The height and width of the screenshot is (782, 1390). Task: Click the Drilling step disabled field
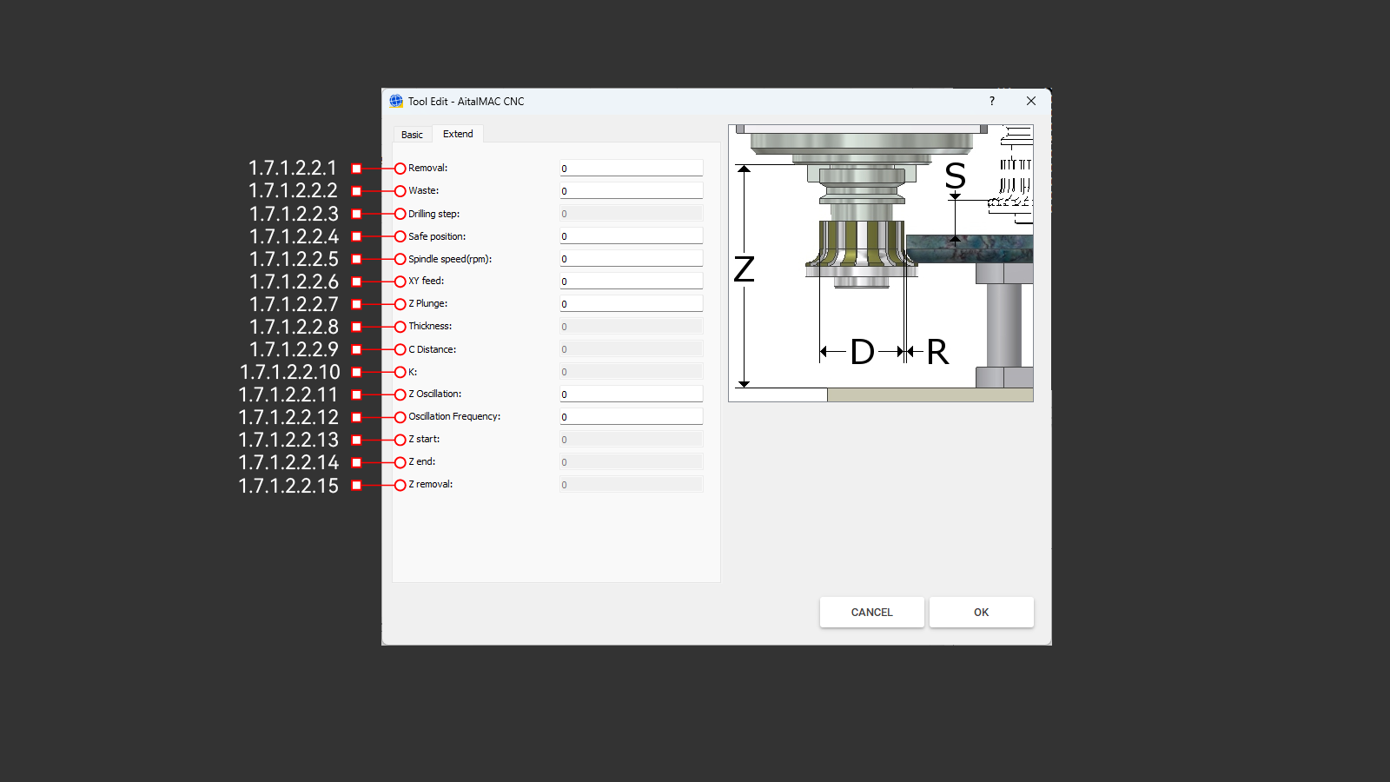631,214
